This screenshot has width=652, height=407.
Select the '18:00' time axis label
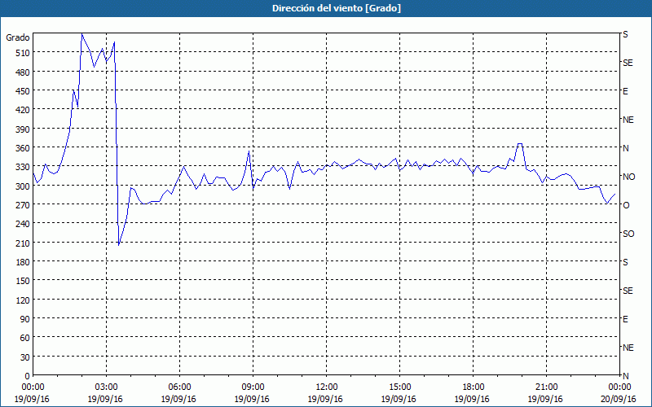[x=473, y=387]
